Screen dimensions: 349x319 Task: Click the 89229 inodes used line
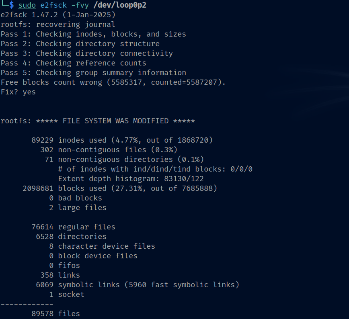[122, 140]
